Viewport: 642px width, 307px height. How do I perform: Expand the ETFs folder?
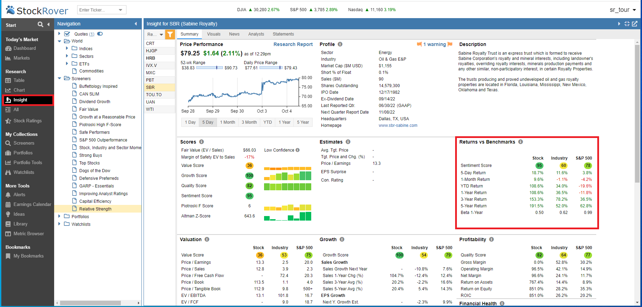[x=67, y=64]
